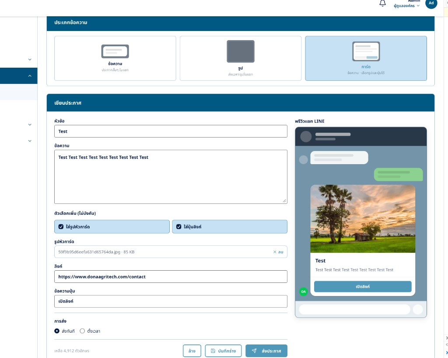The image size is (448, 358).
Task: Remove the uploaded image with "ลบ"
Action: click(x=278, y=252)
